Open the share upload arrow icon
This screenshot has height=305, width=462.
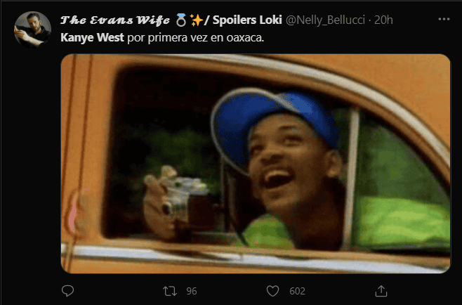tap(381, 291)
